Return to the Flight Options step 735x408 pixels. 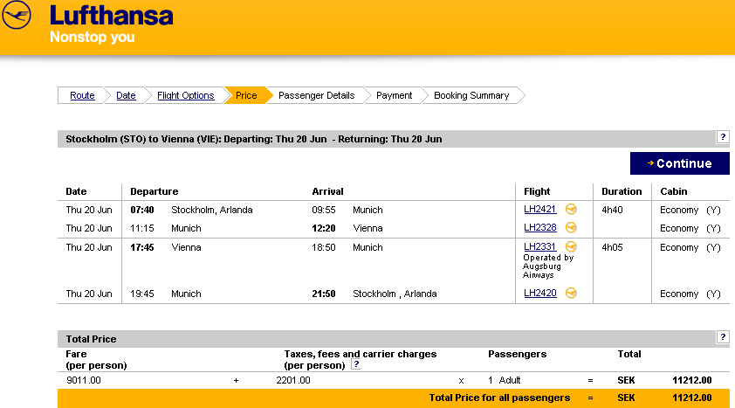(x=185, y=96)
